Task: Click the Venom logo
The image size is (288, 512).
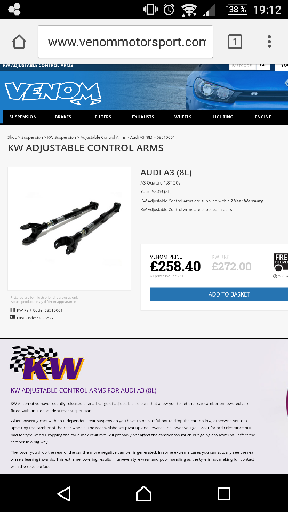Action: (53, 93)
